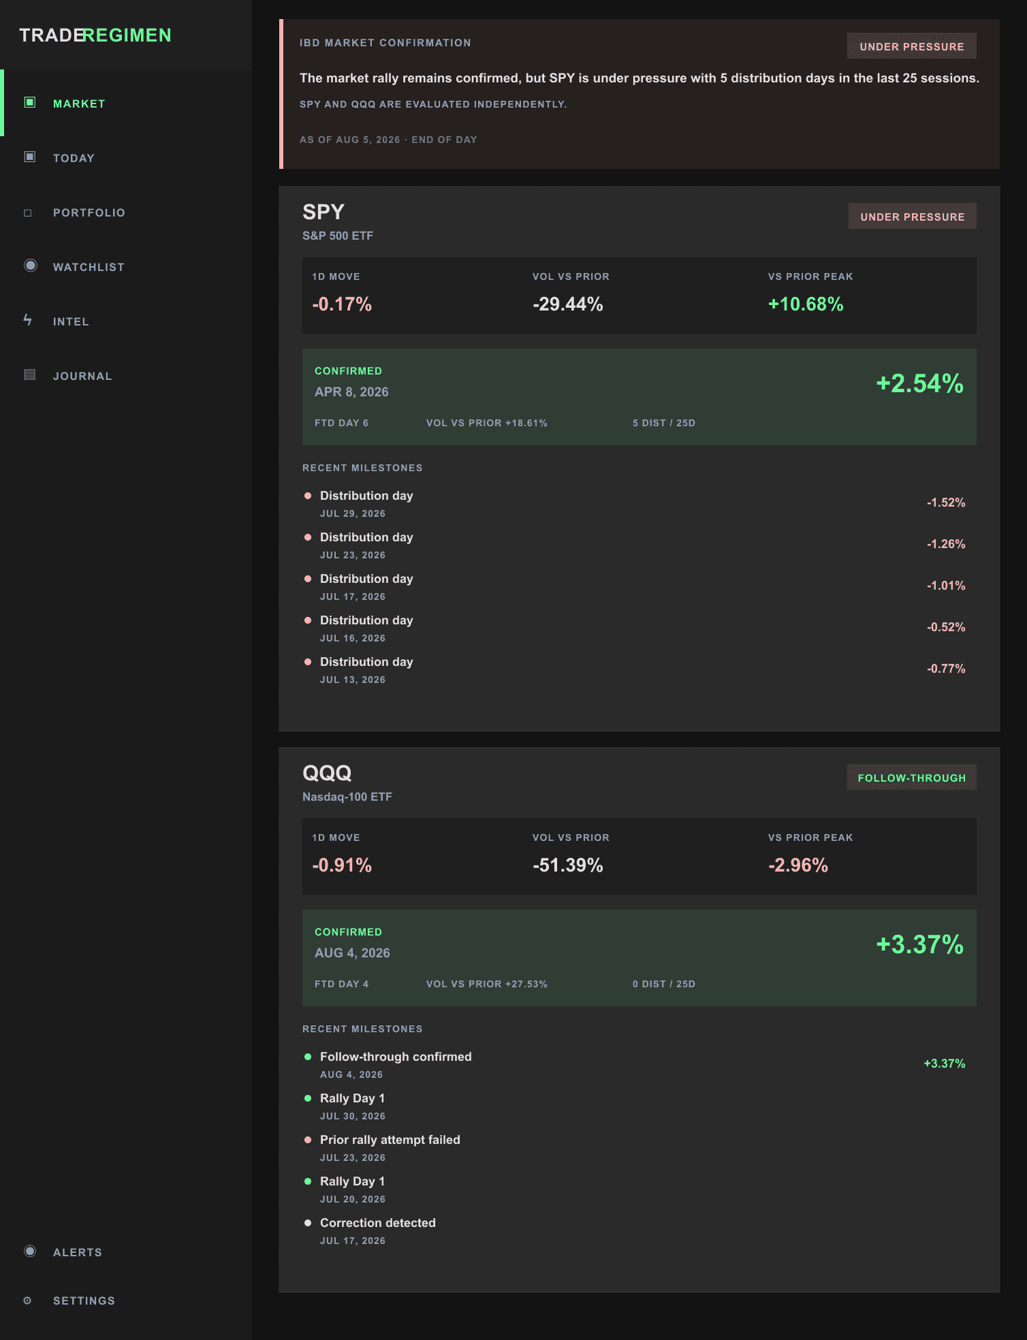Click QQQ vs prior peak -2.96% value
Screen dimensions: 1027x1340
tap(798, 865)
